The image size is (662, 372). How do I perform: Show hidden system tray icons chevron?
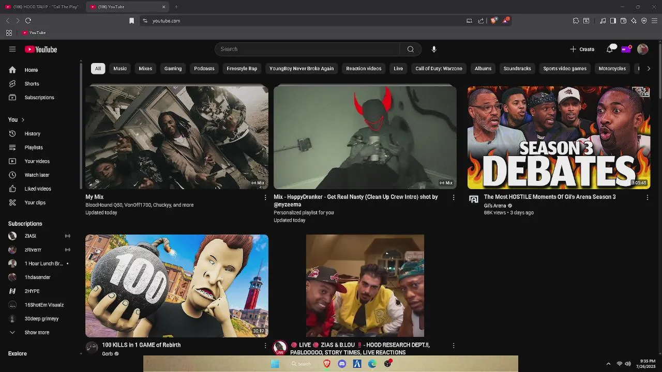(x=608, y=364)
